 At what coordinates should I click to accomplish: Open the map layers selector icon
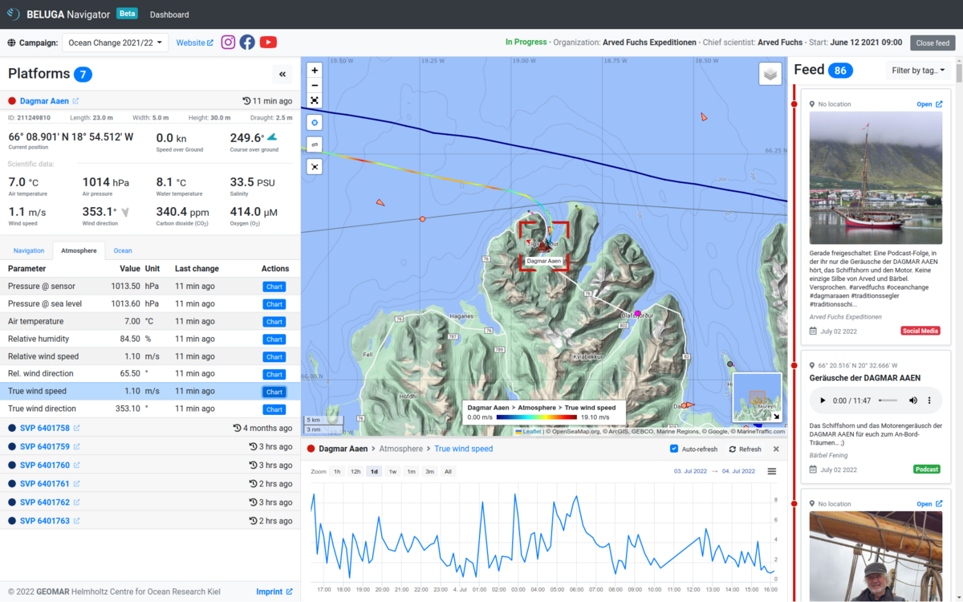coord(770,73)
